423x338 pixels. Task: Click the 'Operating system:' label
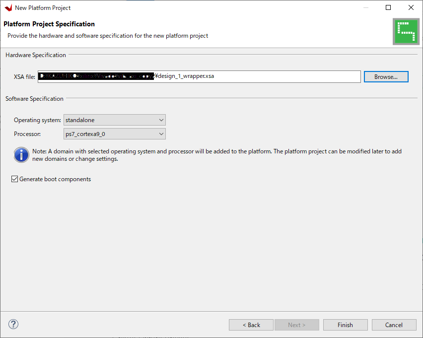point(38,120)
